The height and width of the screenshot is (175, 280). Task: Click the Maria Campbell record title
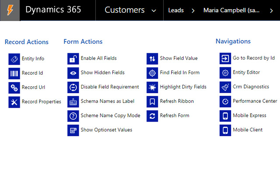(233, 10)
